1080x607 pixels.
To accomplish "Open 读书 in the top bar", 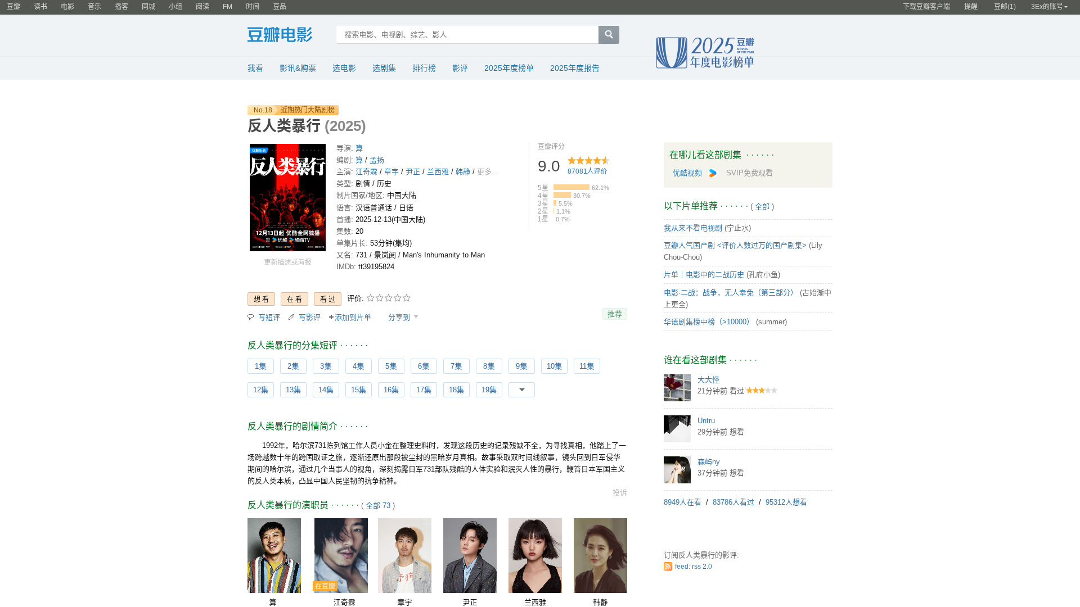I will (x=40, y=7).
